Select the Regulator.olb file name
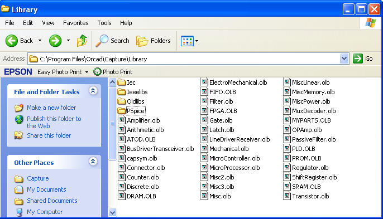The width and height of the screenshot is (383, 219). point(310,168)
